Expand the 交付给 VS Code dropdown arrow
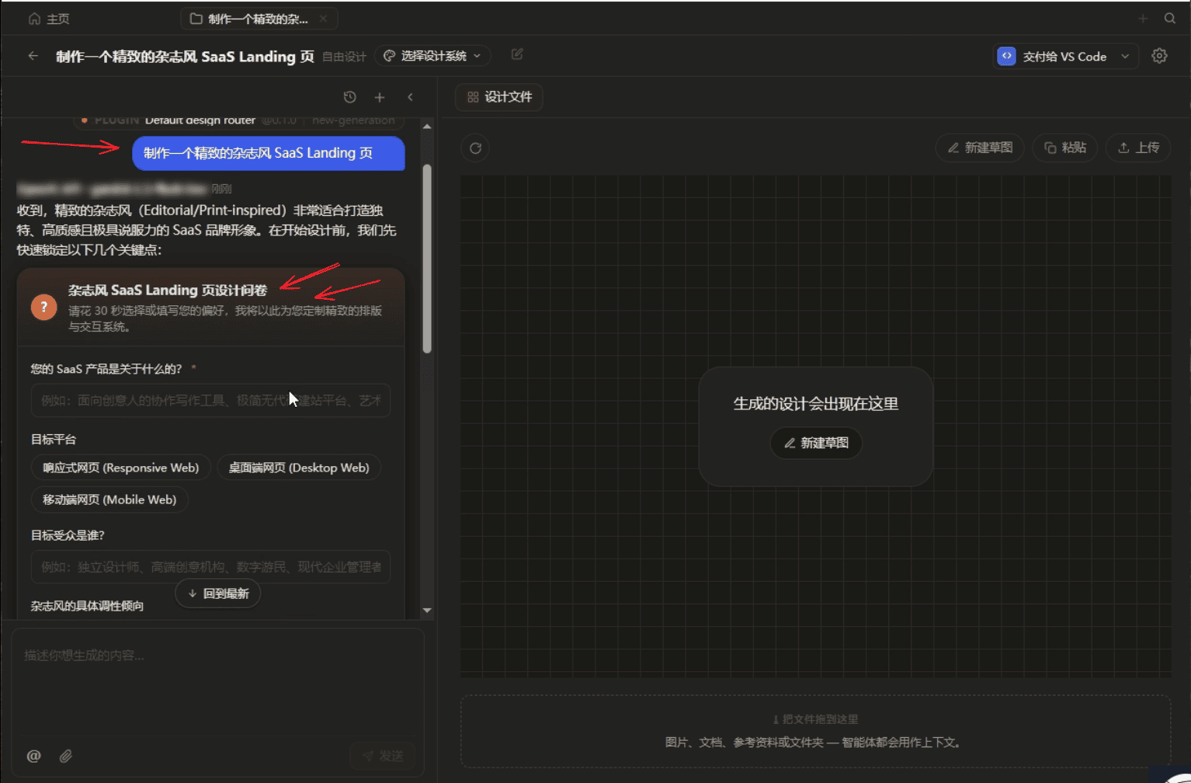The height and width of the screenshot is (783, 1191). coord(1125,57)
